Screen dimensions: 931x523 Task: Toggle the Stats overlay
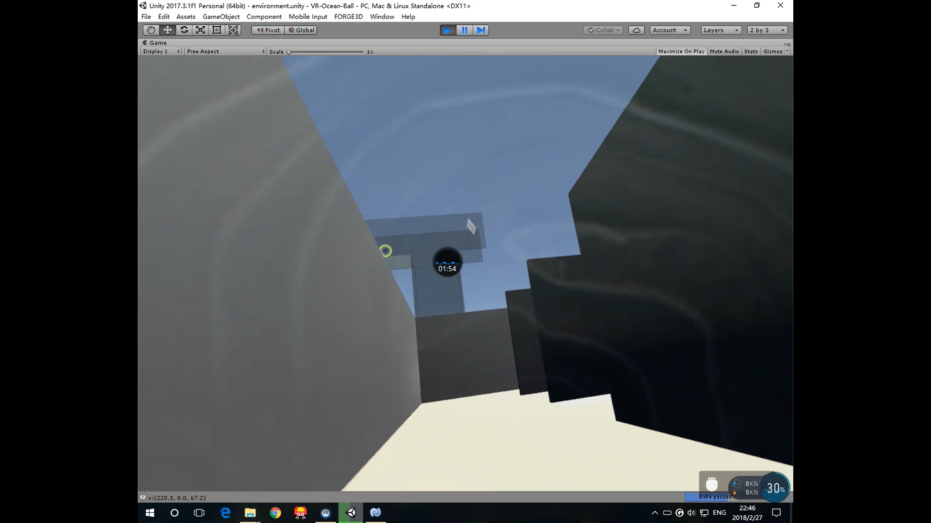pos(751,51)
